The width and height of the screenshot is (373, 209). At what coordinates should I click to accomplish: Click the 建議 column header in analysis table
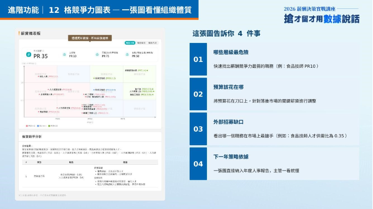pyautogui.click(x=125, y=162)
